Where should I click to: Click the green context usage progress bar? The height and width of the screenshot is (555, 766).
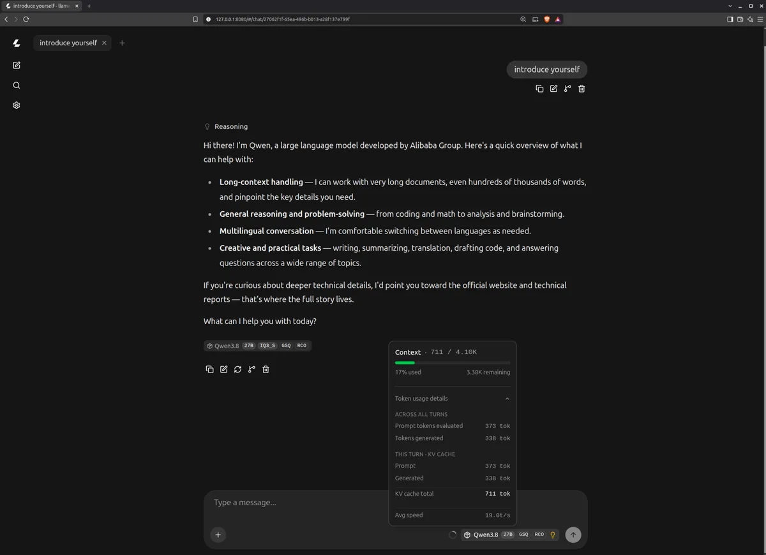(453, 362)
